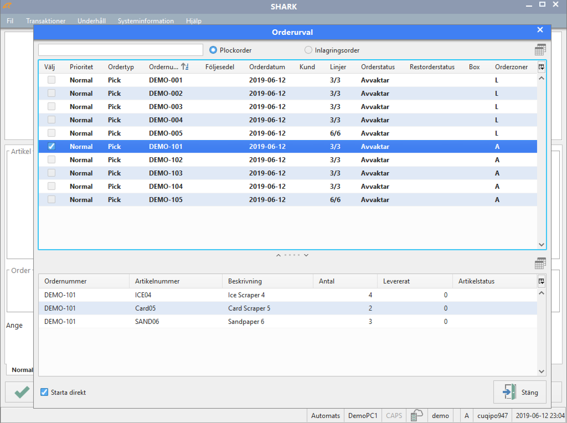Check the box for order DEMO-004

51,120
